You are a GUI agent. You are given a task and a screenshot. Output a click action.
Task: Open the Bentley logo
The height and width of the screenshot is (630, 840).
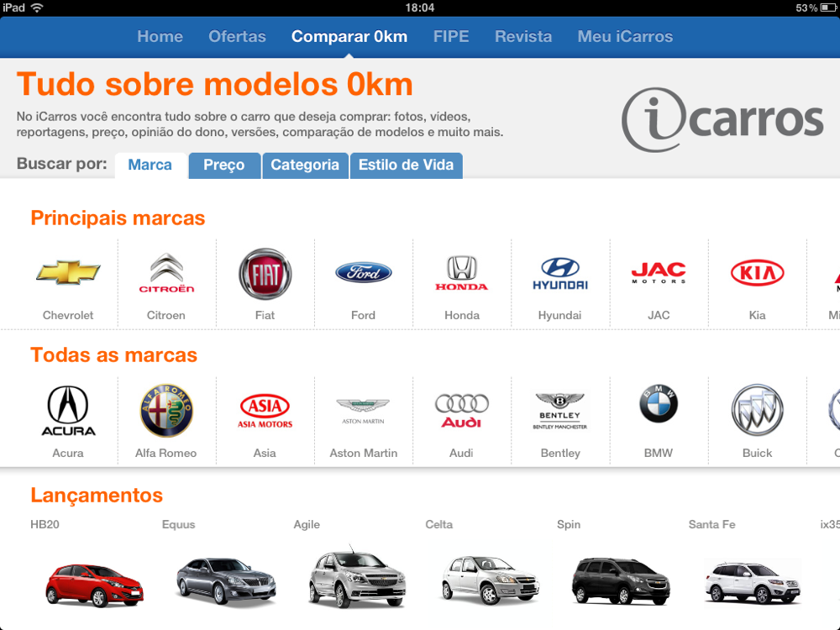(x=559, y=411)
